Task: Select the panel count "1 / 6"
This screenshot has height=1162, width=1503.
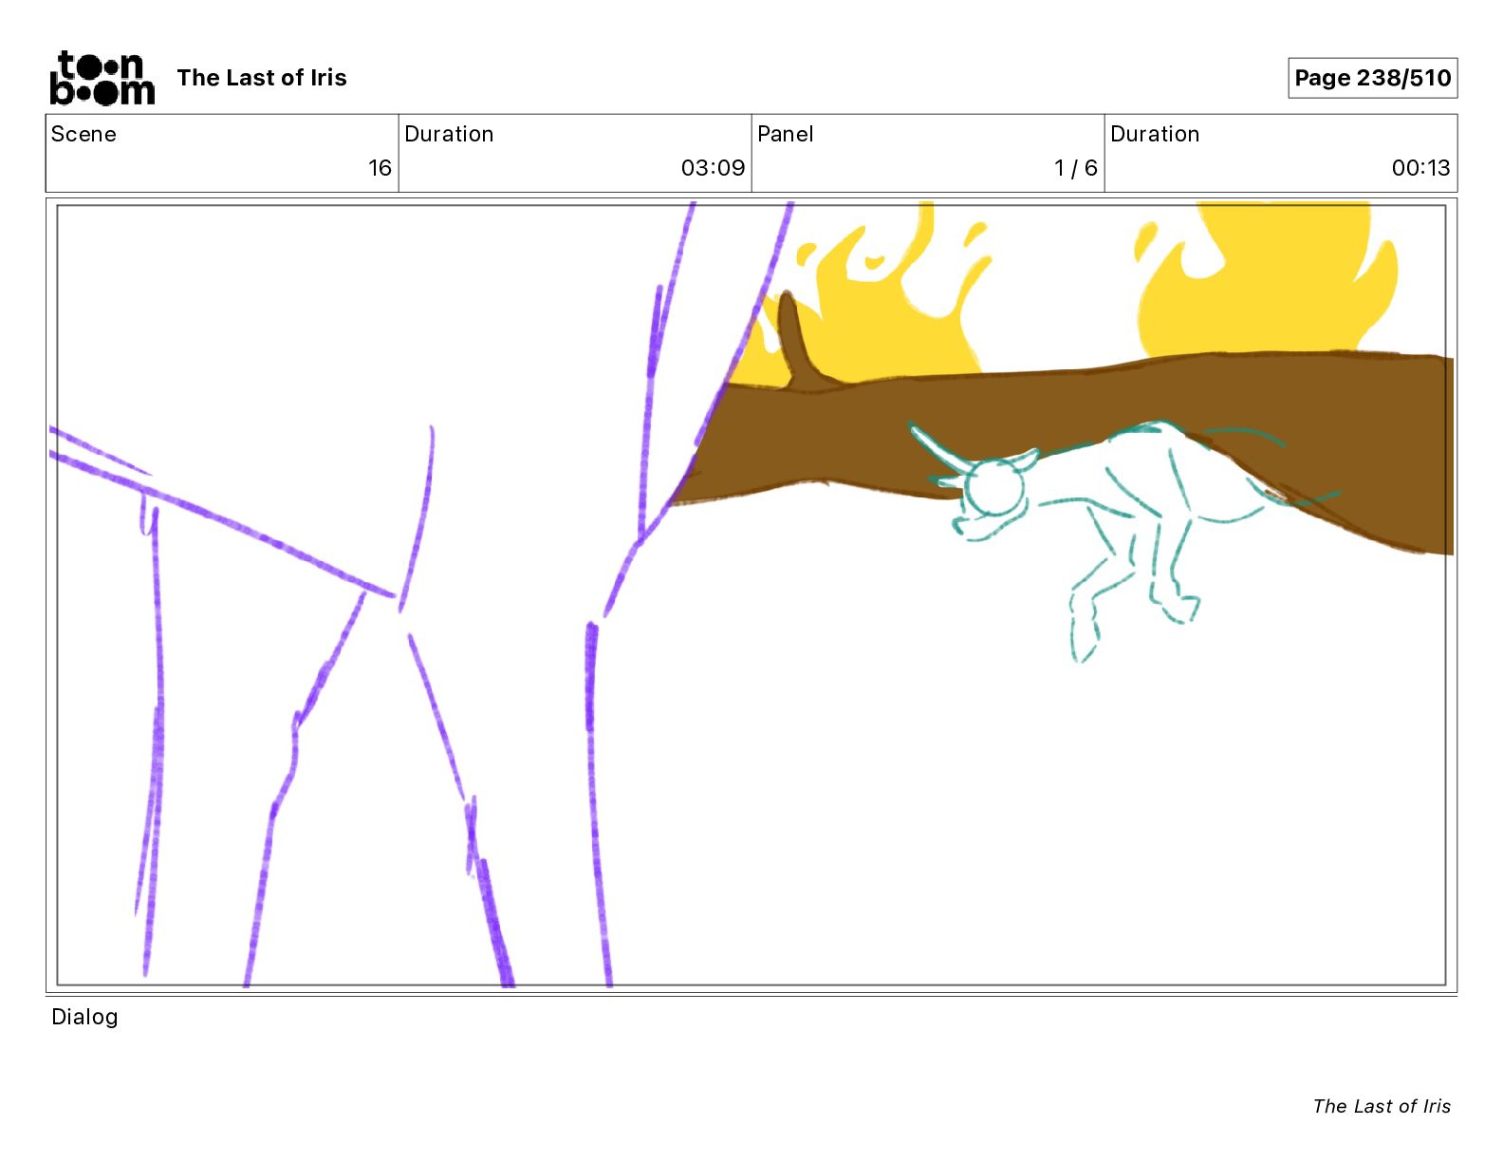Action: tap(1075, 168)
